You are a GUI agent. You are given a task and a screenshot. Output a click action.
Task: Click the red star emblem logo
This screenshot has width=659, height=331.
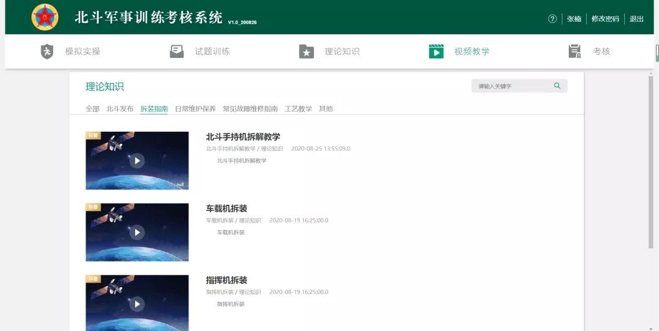click(x=45, y=17)
